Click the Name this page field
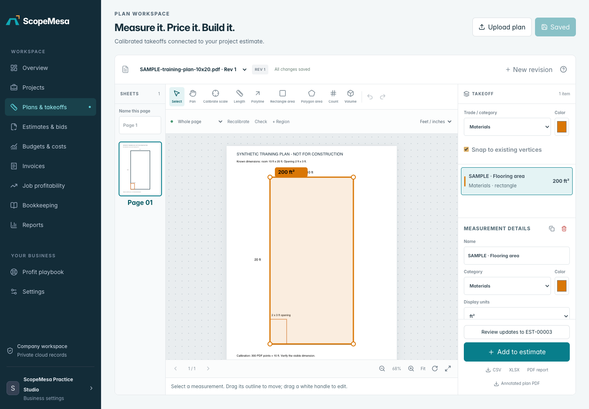The image size is (589, 409). [140, 125]
